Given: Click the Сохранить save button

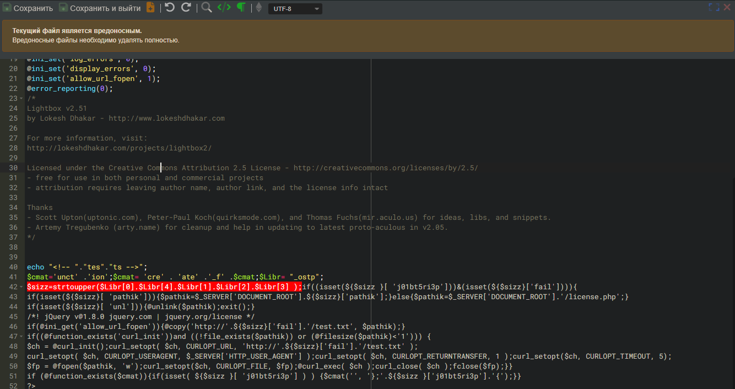Looking at the screenshot, I should click(x=28, y=8).
